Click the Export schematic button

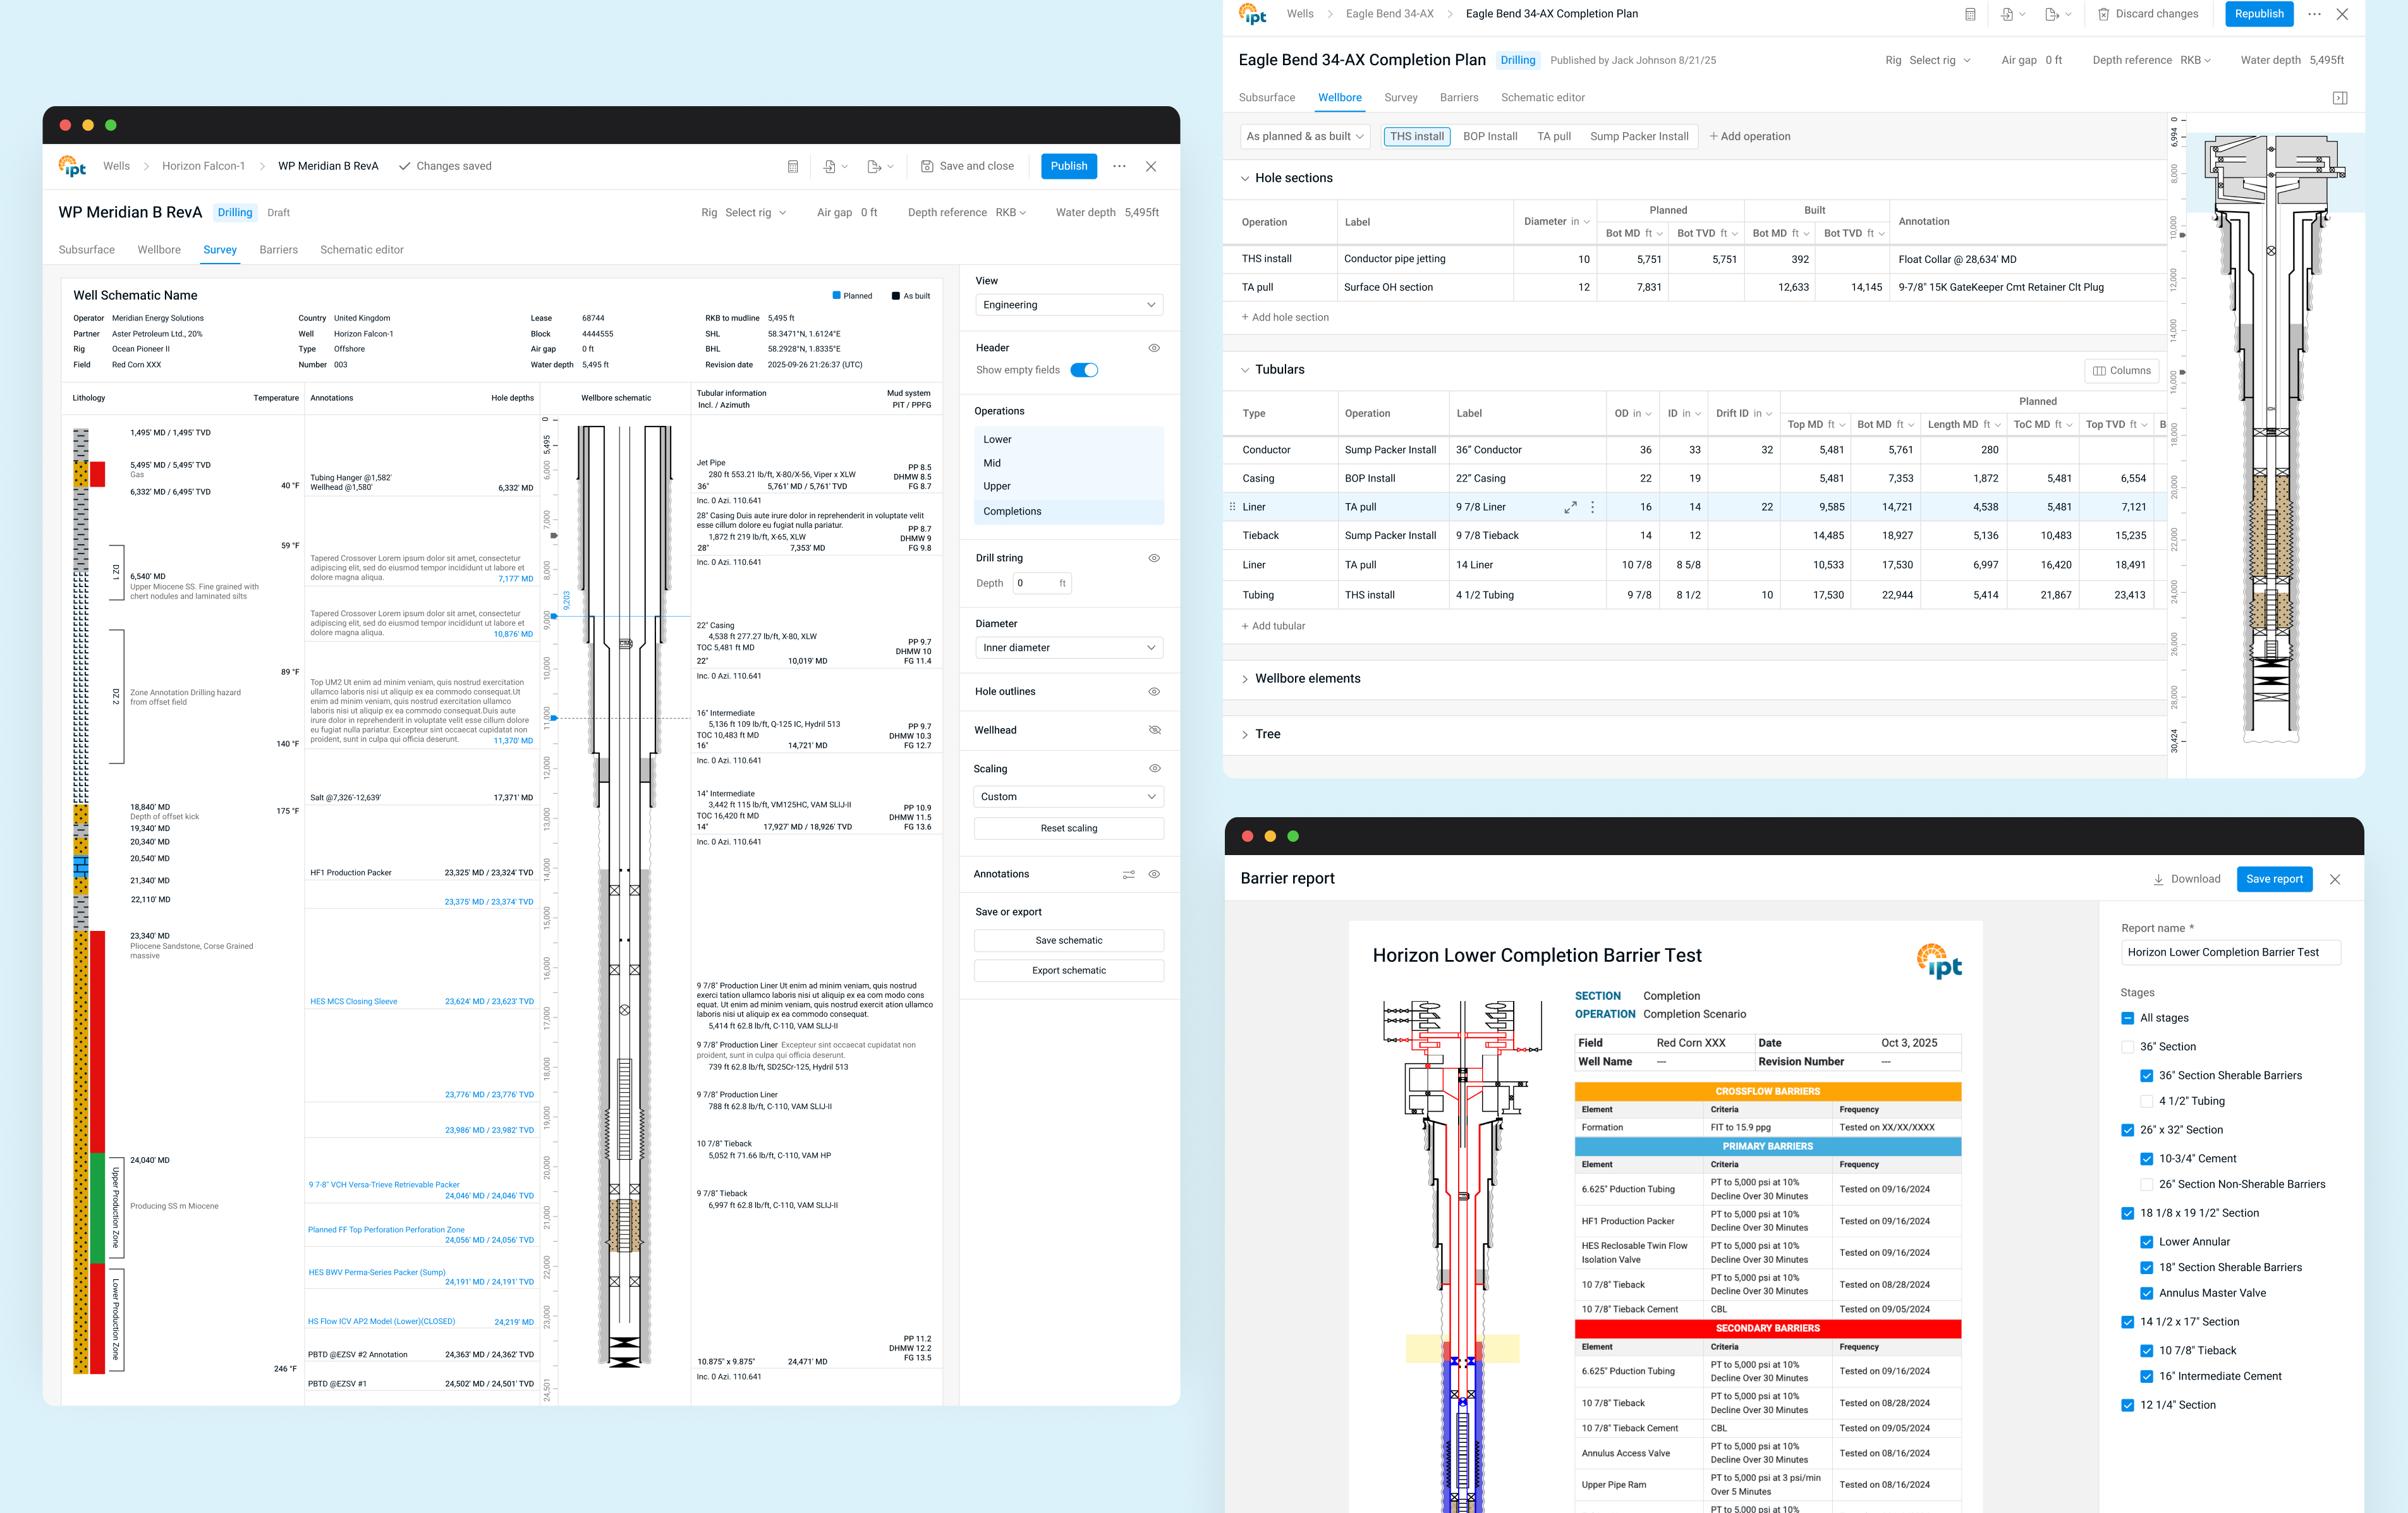(x=1068, y=970)
